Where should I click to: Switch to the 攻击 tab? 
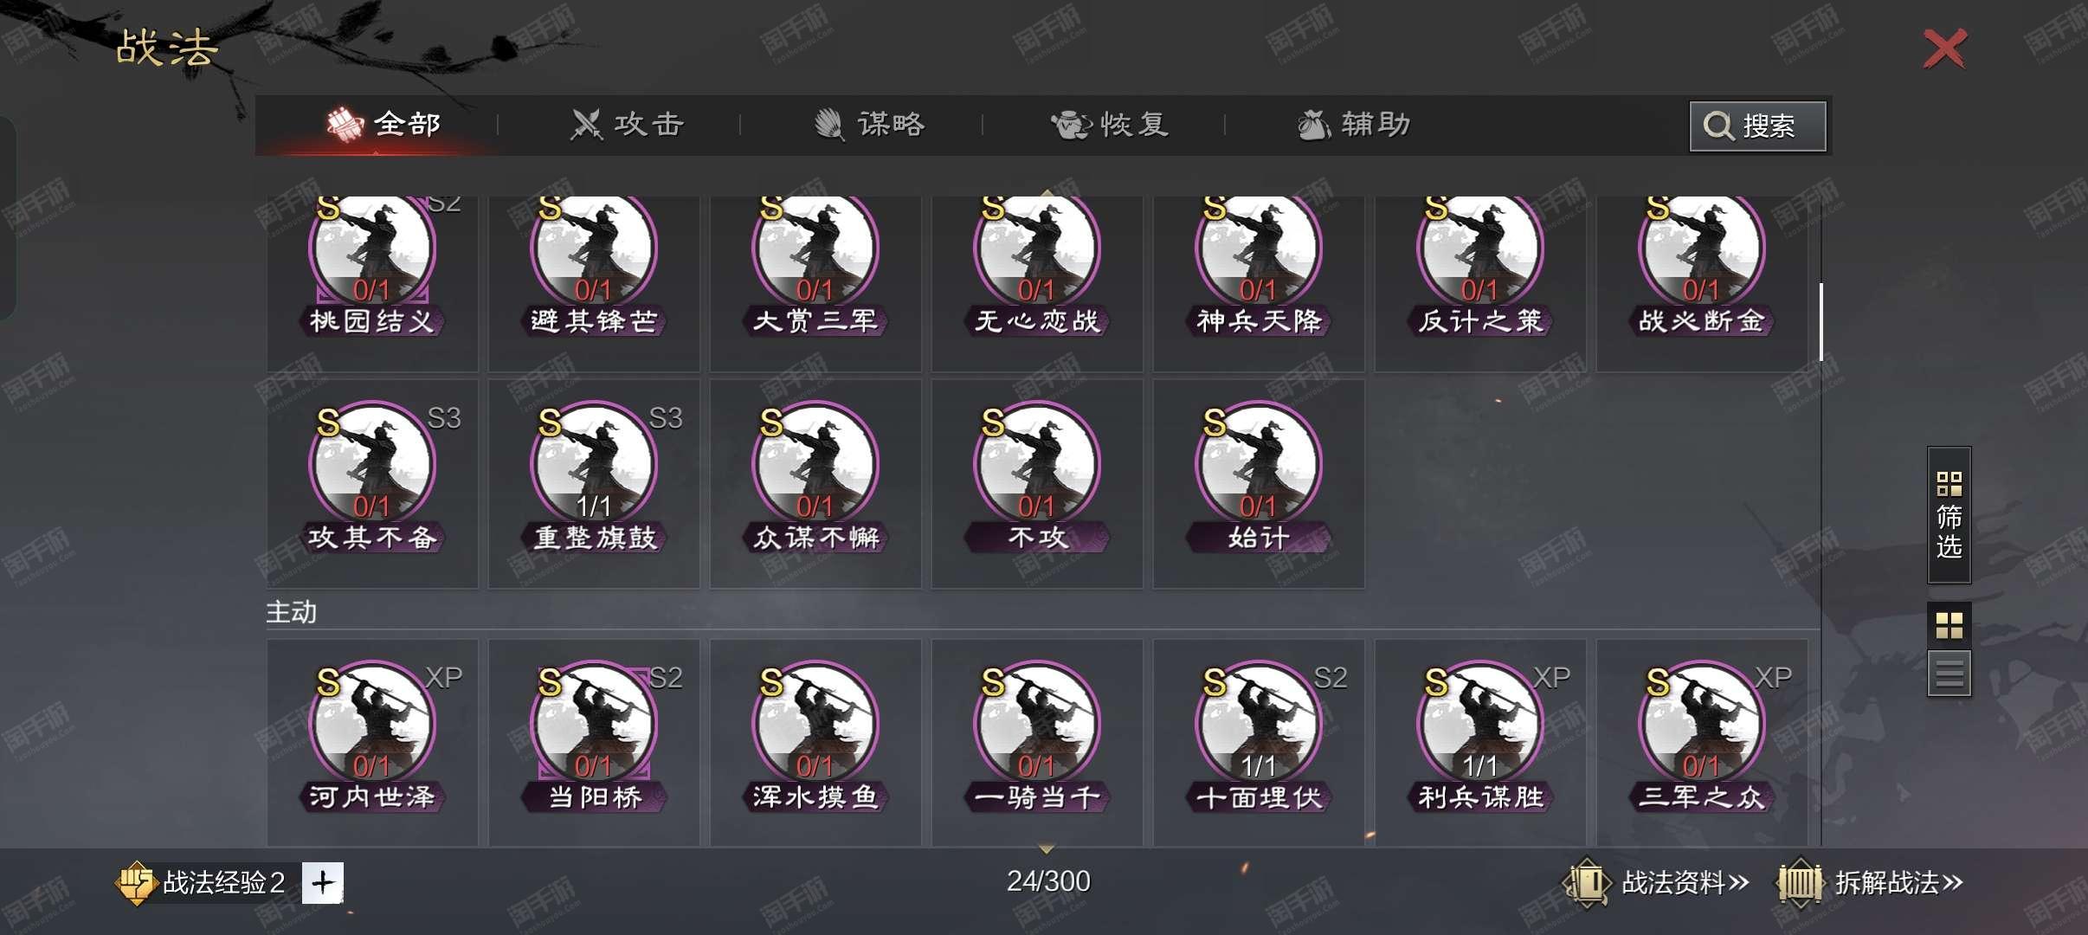(x=628, y=125)
